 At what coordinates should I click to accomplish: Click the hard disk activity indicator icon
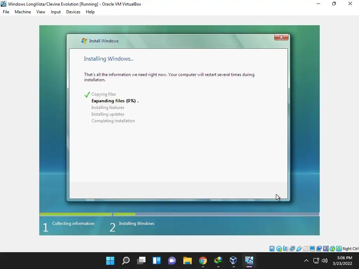pyautogui.click(x=272, y=249)
